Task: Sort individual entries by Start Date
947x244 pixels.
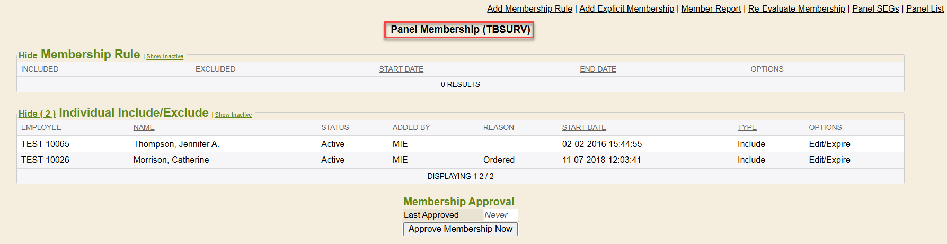Action: coord(584,127)
